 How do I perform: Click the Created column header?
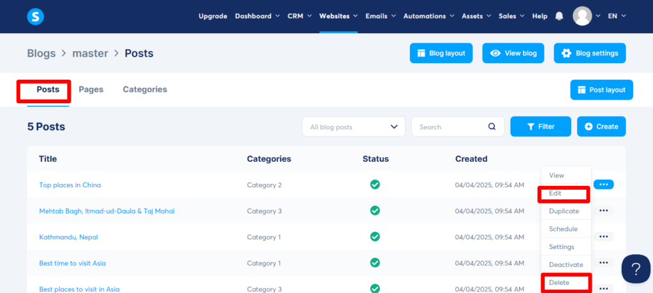coord(471,159)
